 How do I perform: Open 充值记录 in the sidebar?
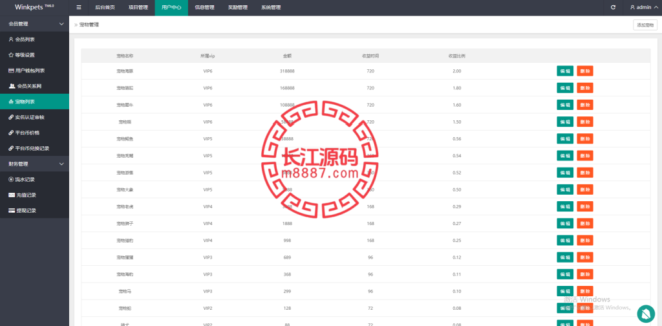coord(35,195)
